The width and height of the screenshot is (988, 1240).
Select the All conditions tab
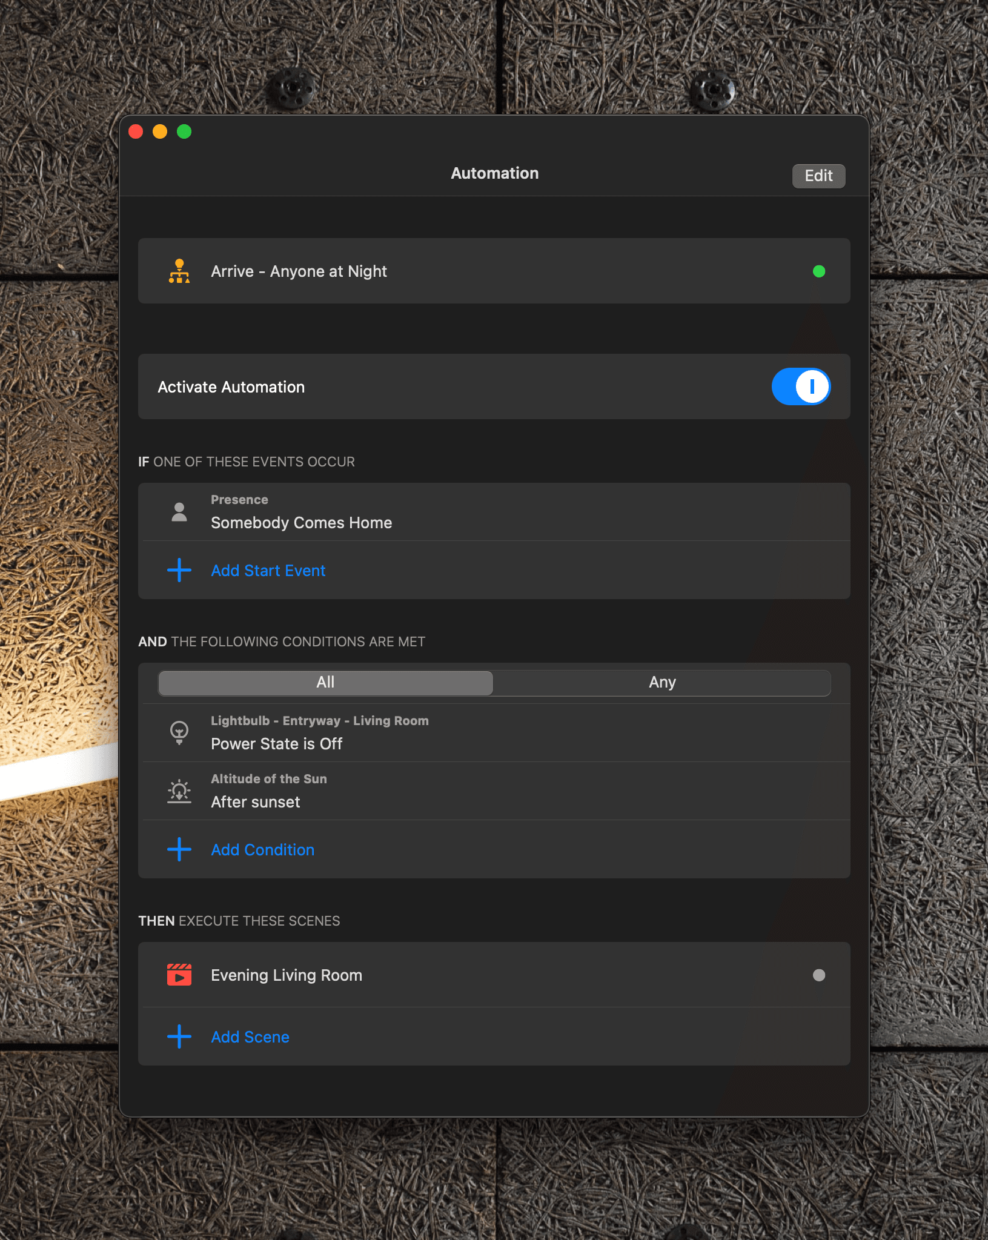coord(325,683)
